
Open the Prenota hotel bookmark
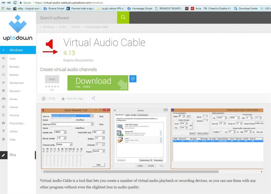tap(80, 8)
